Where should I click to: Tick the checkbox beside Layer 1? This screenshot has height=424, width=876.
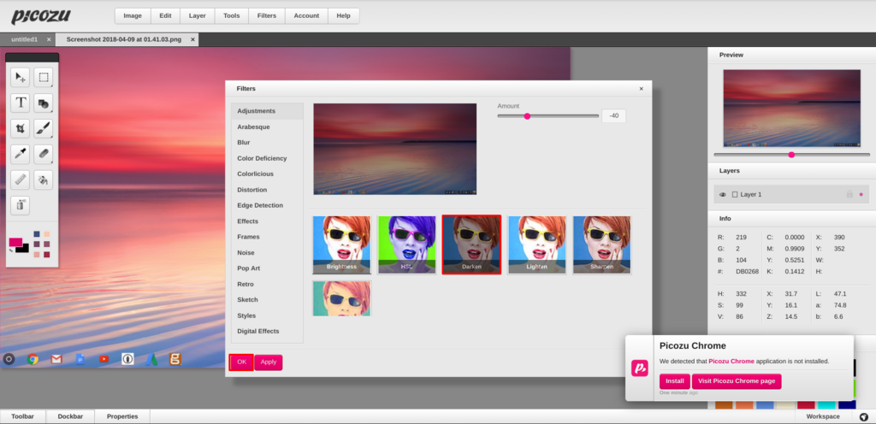pos(735,195)
